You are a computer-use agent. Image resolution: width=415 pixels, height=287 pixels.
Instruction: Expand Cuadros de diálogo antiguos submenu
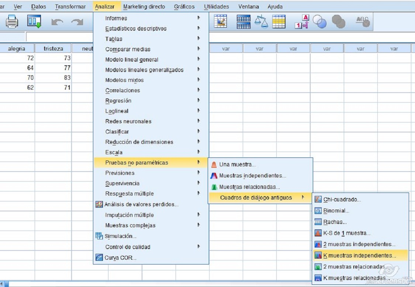click(260, 197)
